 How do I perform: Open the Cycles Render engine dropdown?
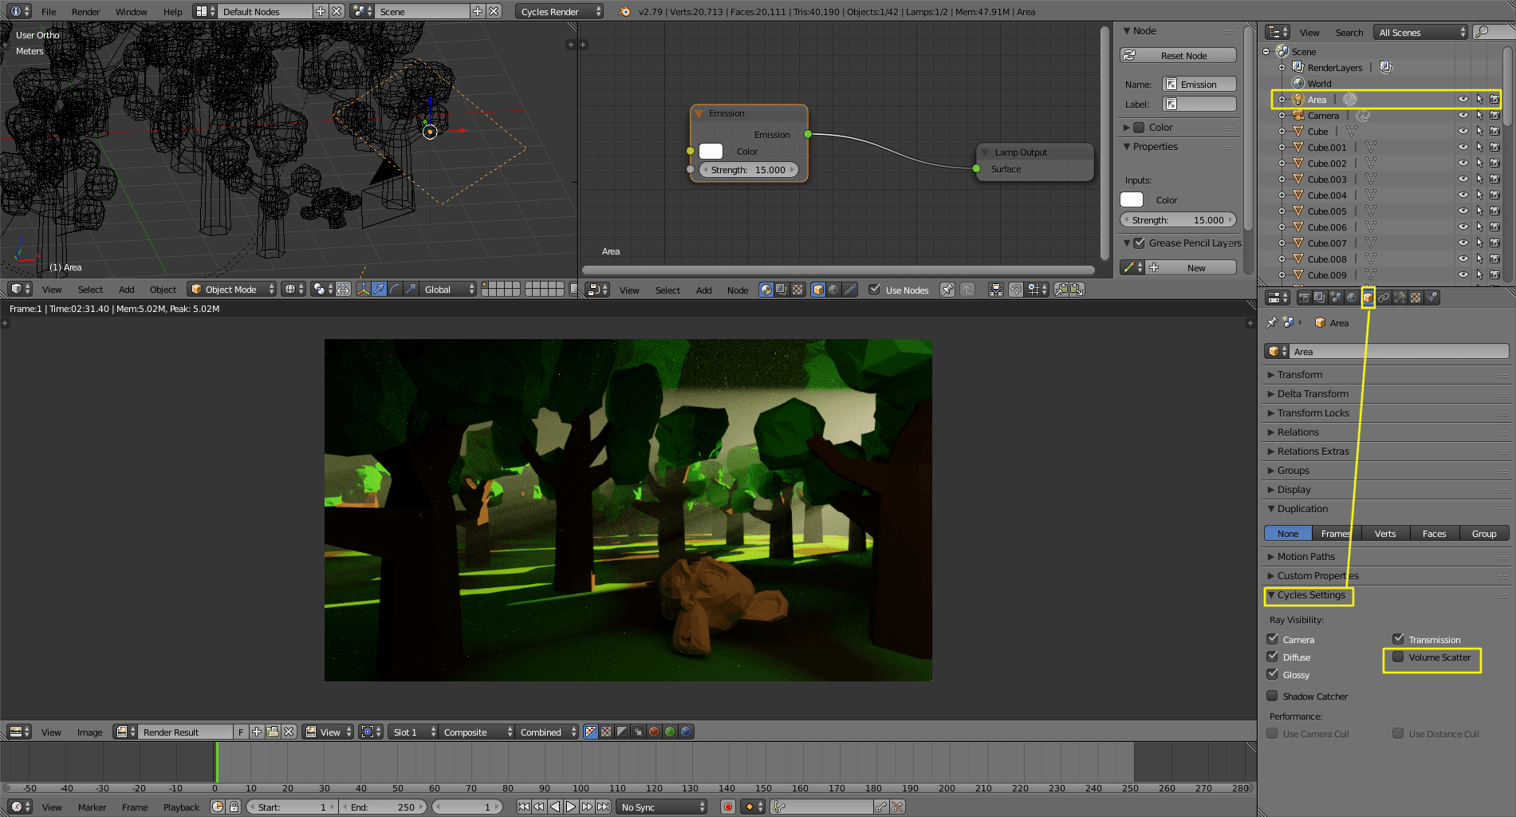pos(560,11)
